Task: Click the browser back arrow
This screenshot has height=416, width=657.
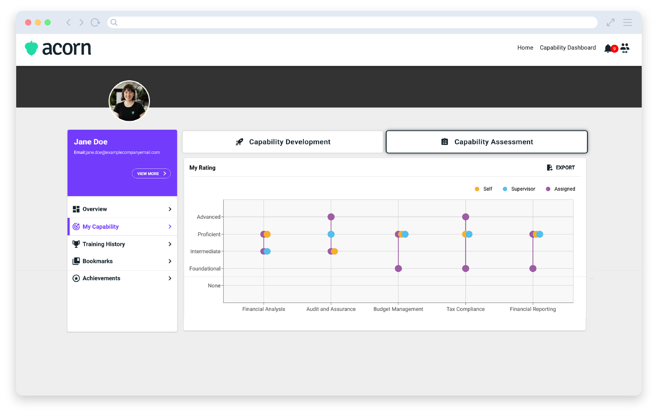Action: (69, 23)
